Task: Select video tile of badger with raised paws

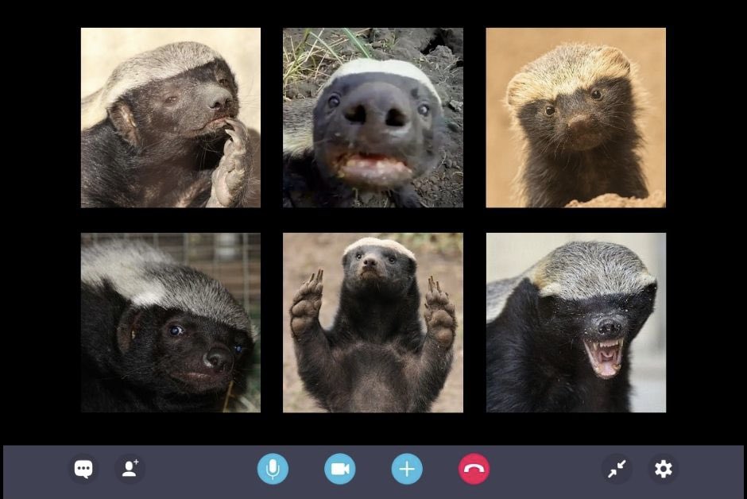Action: pyautogui.click(x=373, y=323)
